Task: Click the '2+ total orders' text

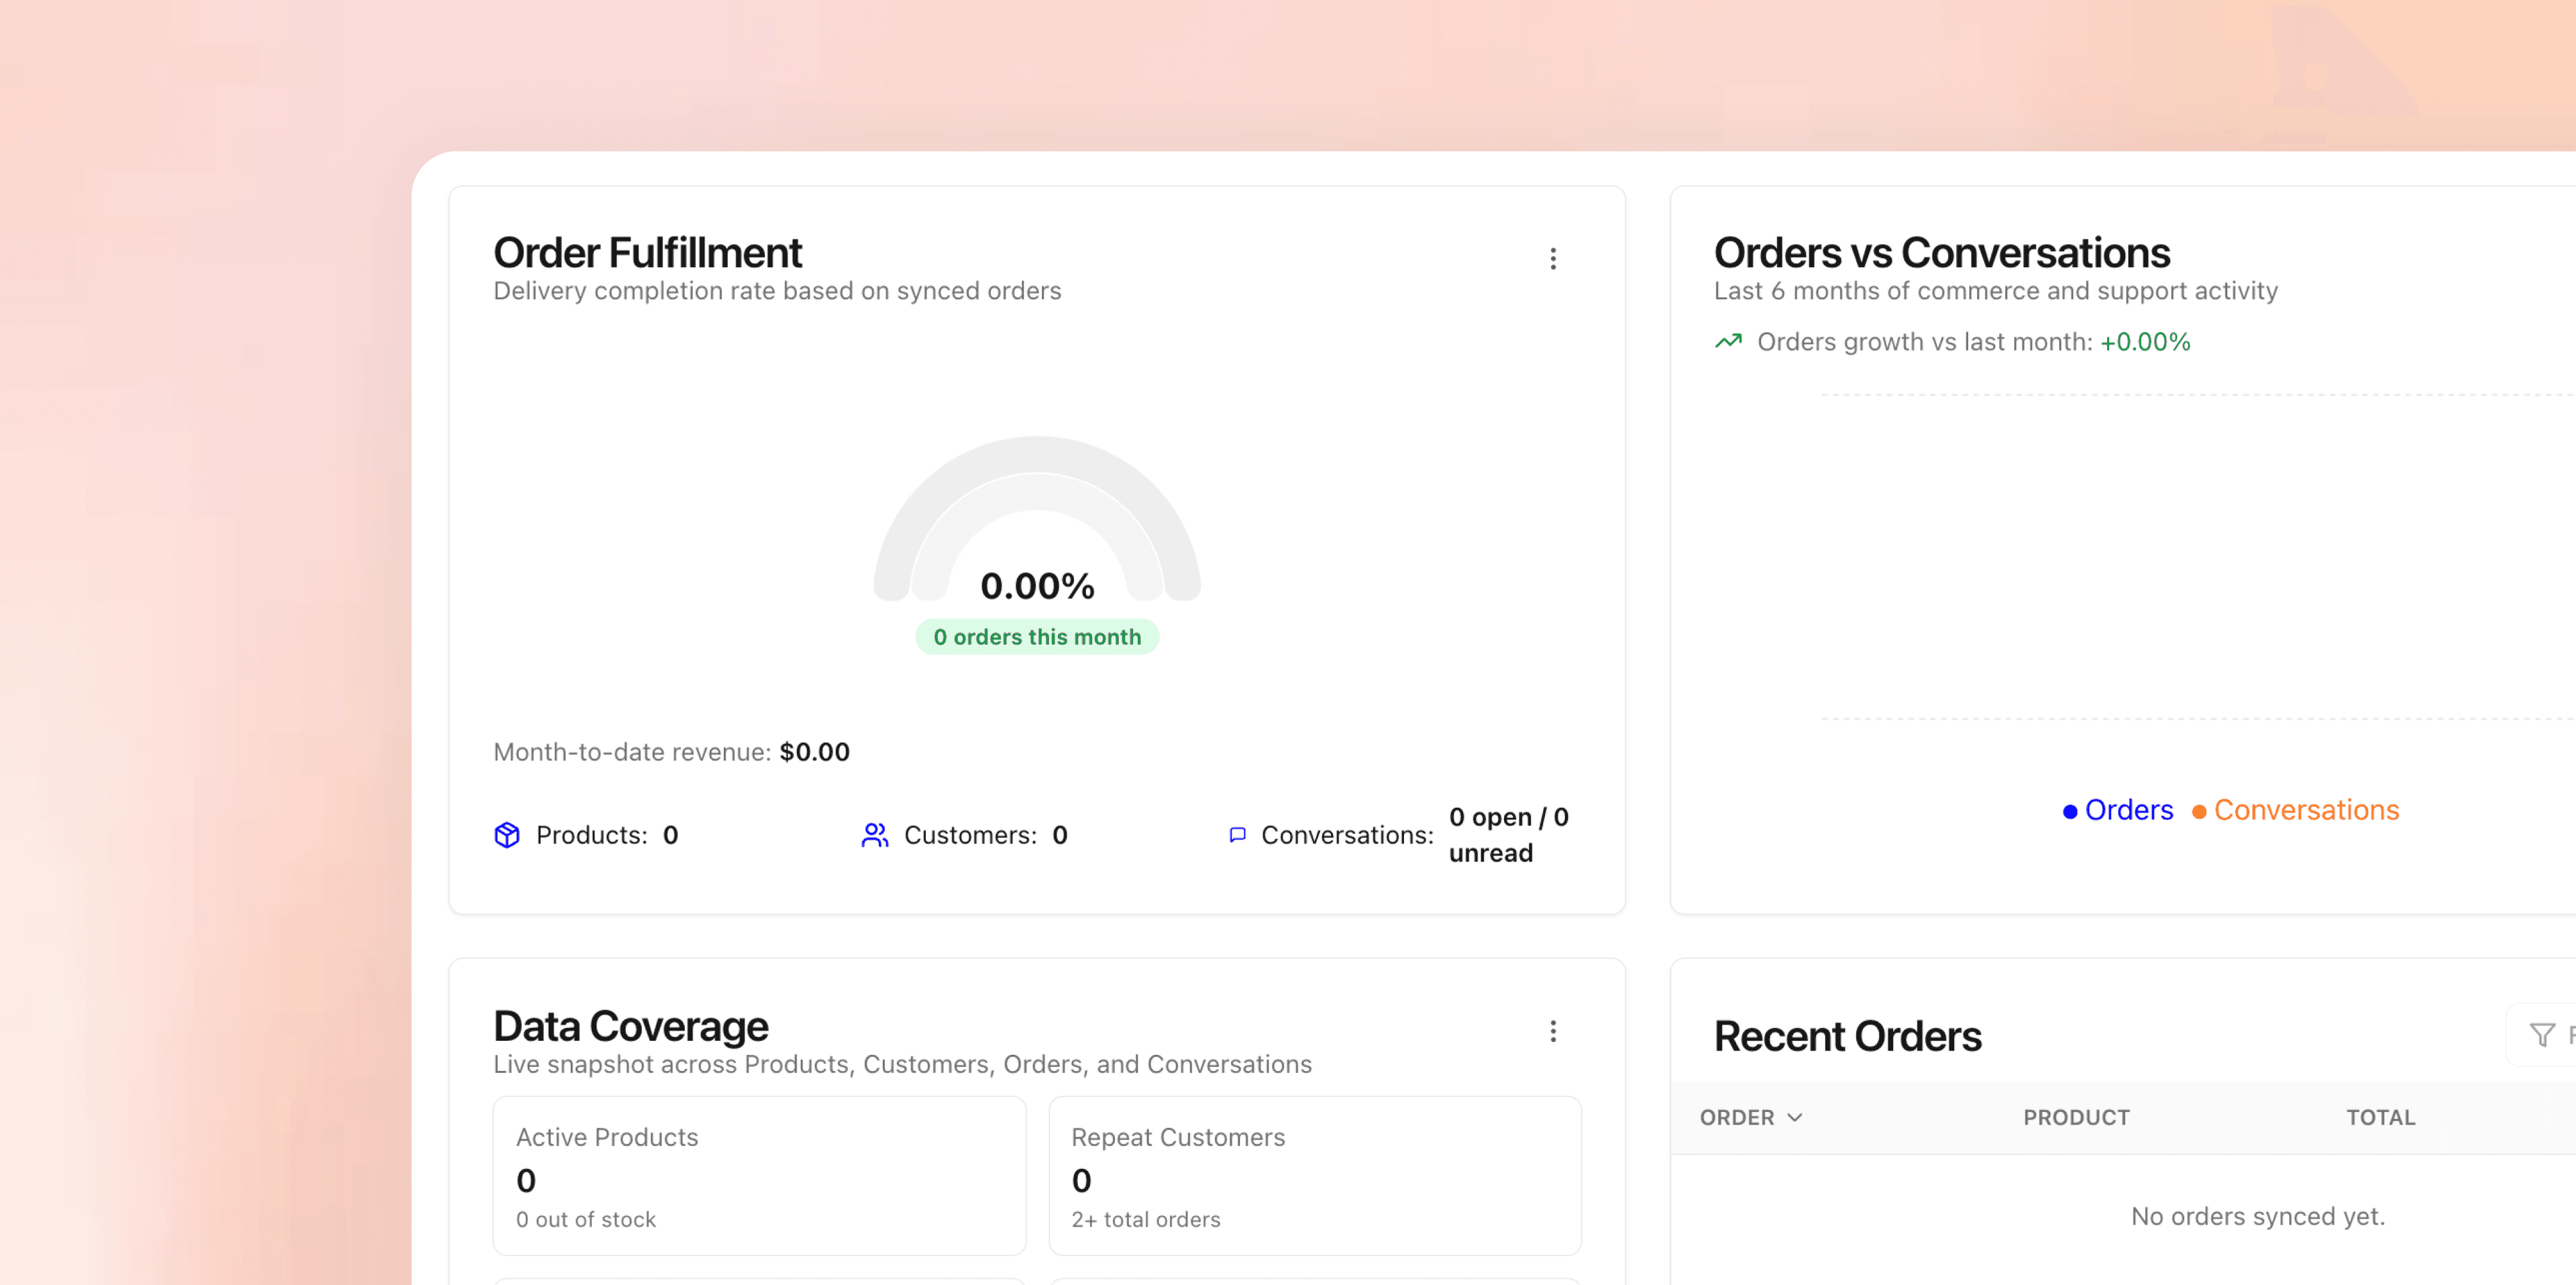Action: [1145, 1219]
